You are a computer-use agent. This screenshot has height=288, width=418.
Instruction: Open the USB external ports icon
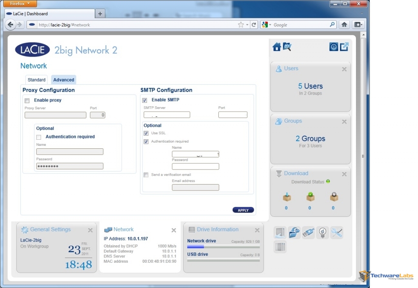(309, 233)
